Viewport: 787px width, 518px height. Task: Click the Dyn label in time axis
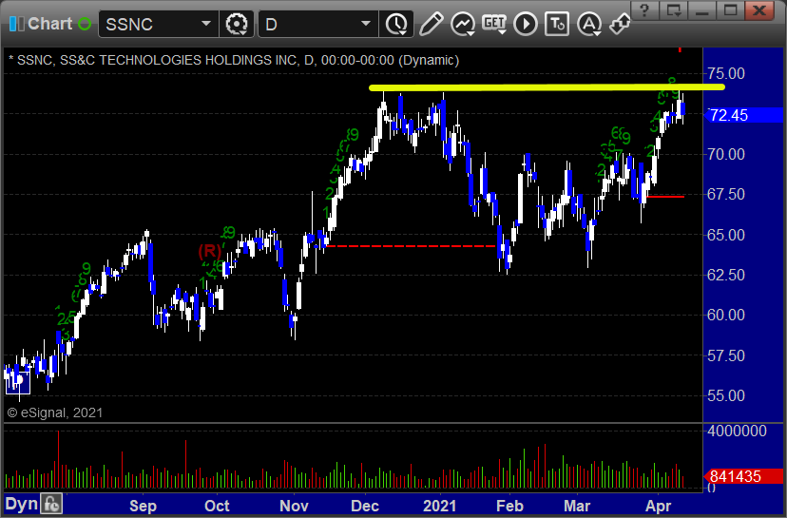tap(22, 504)
